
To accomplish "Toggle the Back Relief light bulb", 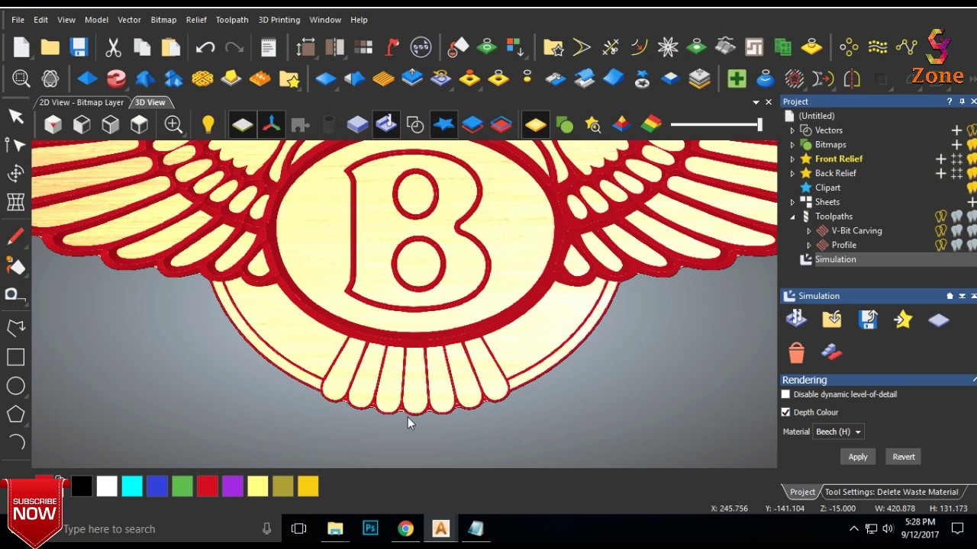I will [972, 173].
